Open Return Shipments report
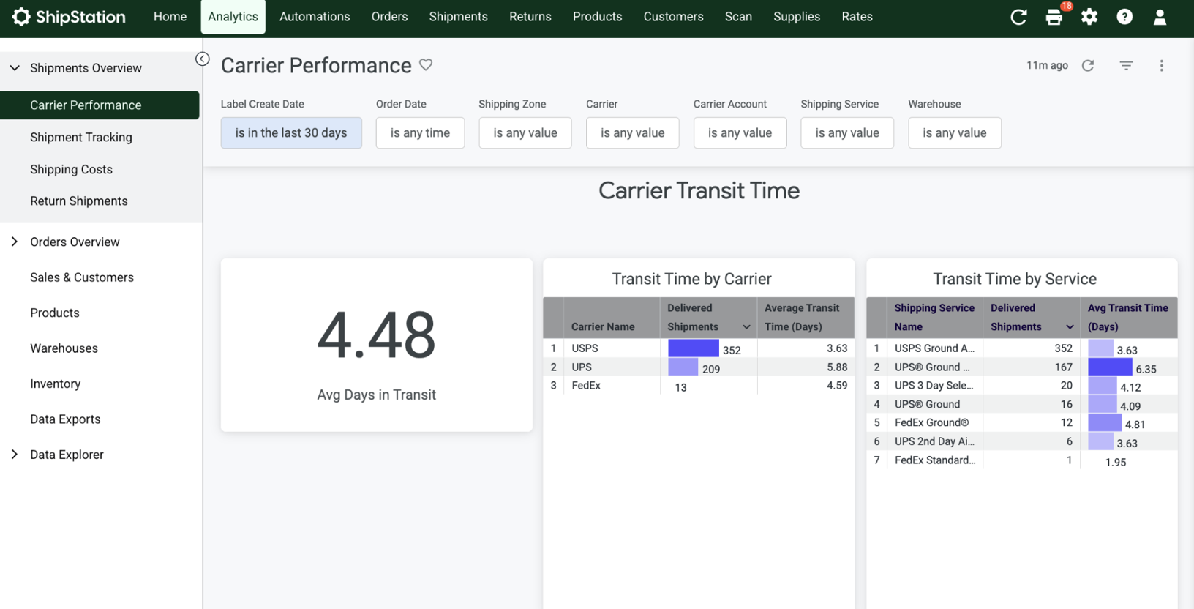This screenshot has height=609, width=1194. tap(79, 201)
